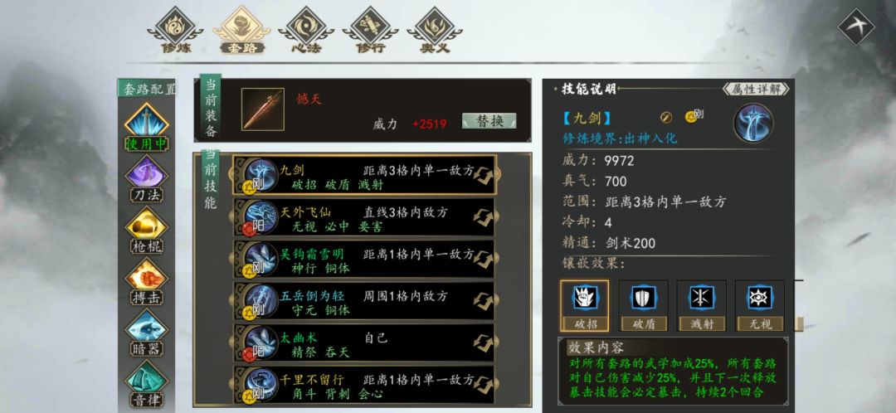Screen dimensions: 896x413
Task: Swap the 天外飞仙 skill using its arrows
Action: 483,217
